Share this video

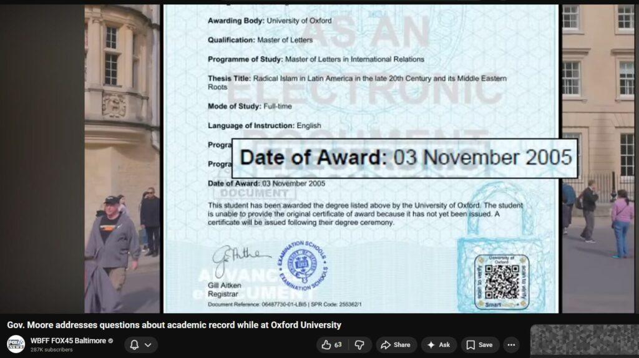396,345
